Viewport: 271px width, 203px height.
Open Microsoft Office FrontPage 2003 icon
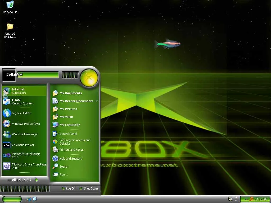point(7,166)
